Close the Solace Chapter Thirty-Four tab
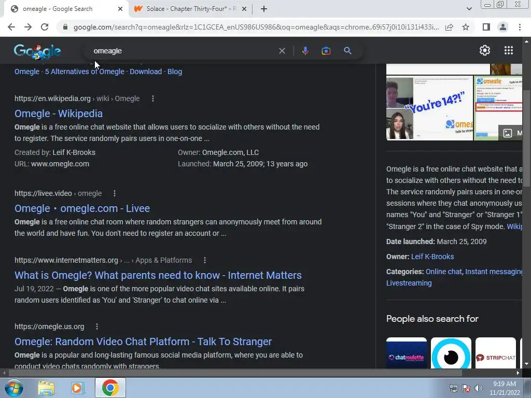531x398 pixels. [244, 9]
